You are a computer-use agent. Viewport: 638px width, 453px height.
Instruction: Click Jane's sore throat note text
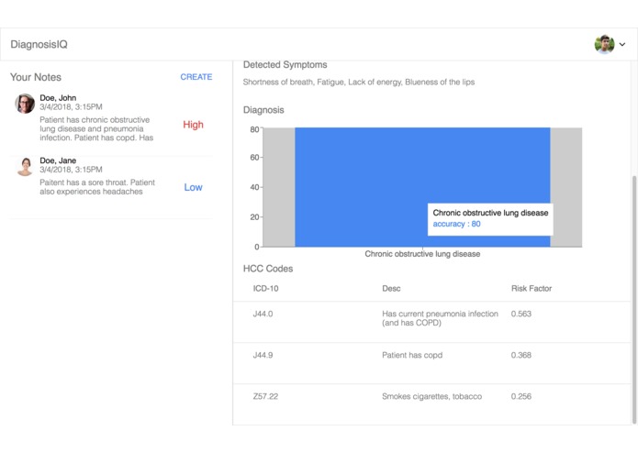coord(97,187)
